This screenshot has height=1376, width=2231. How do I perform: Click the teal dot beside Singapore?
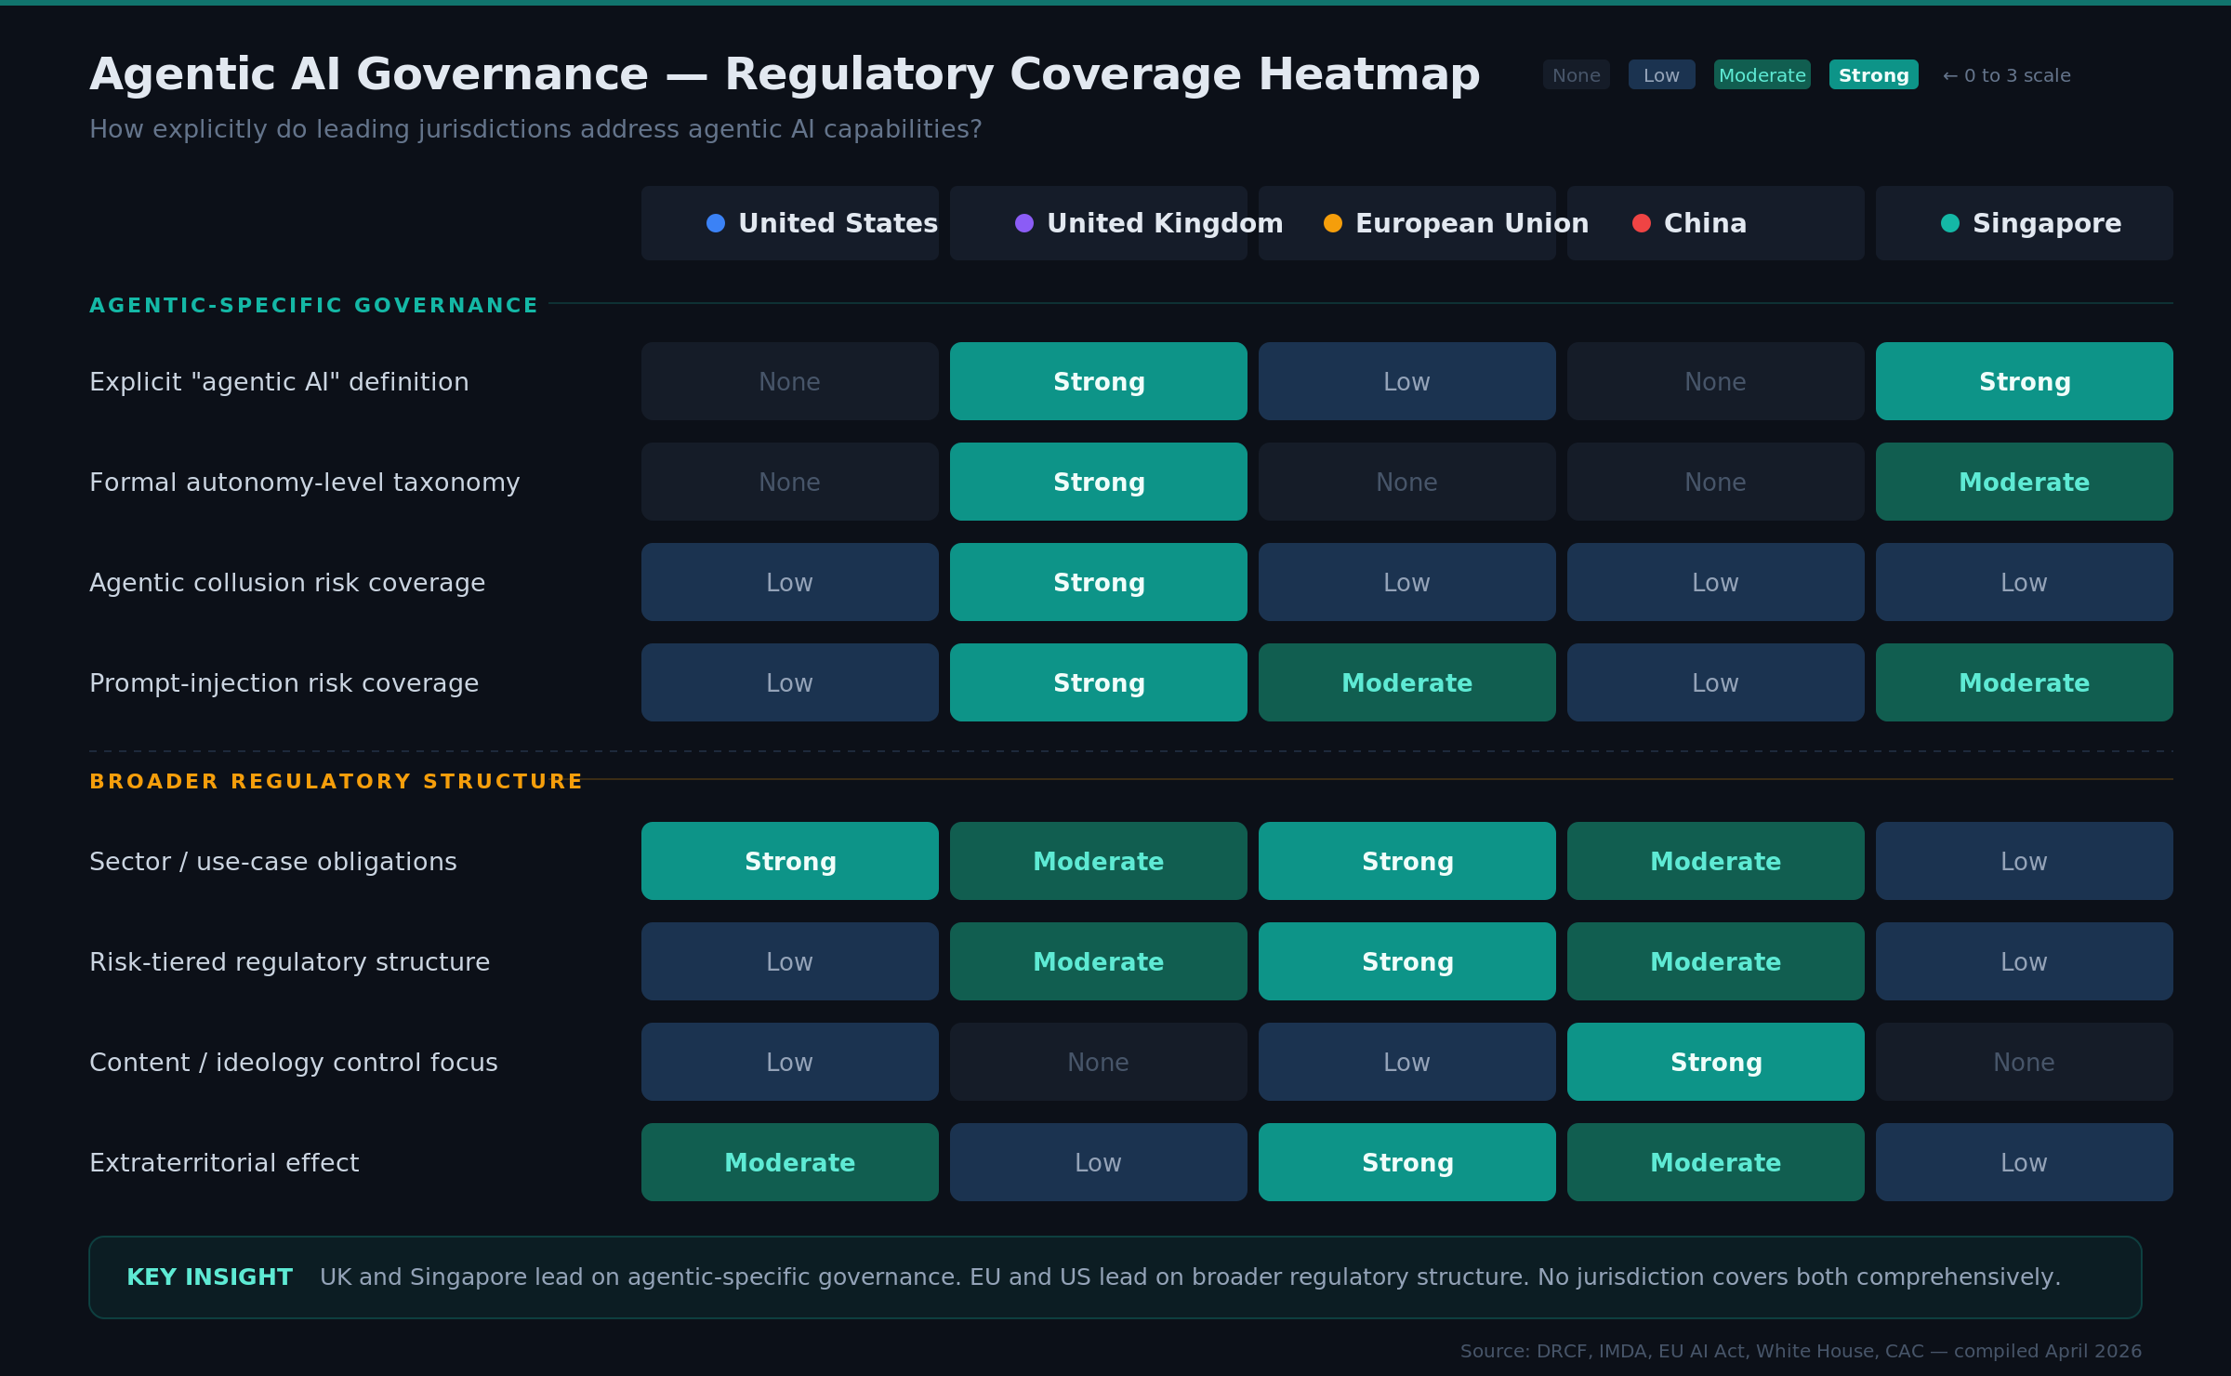click(1949, 223)
